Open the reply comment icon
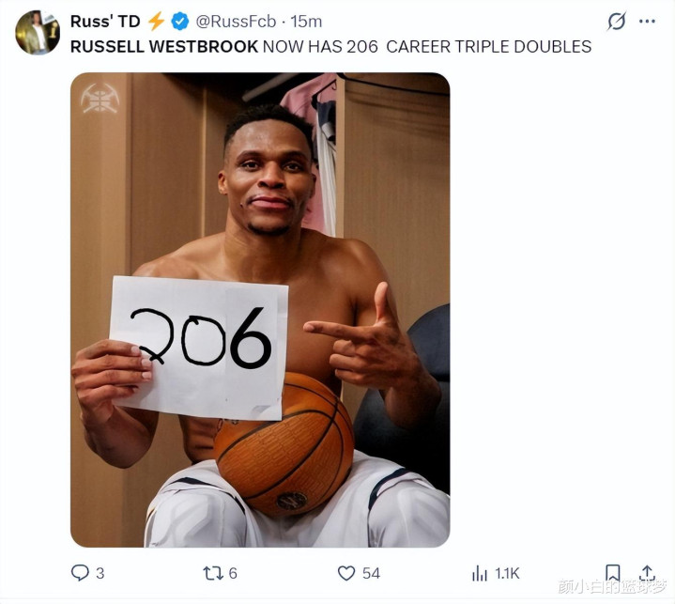Screen dimensions: 675x604 (x=80, y=573)
